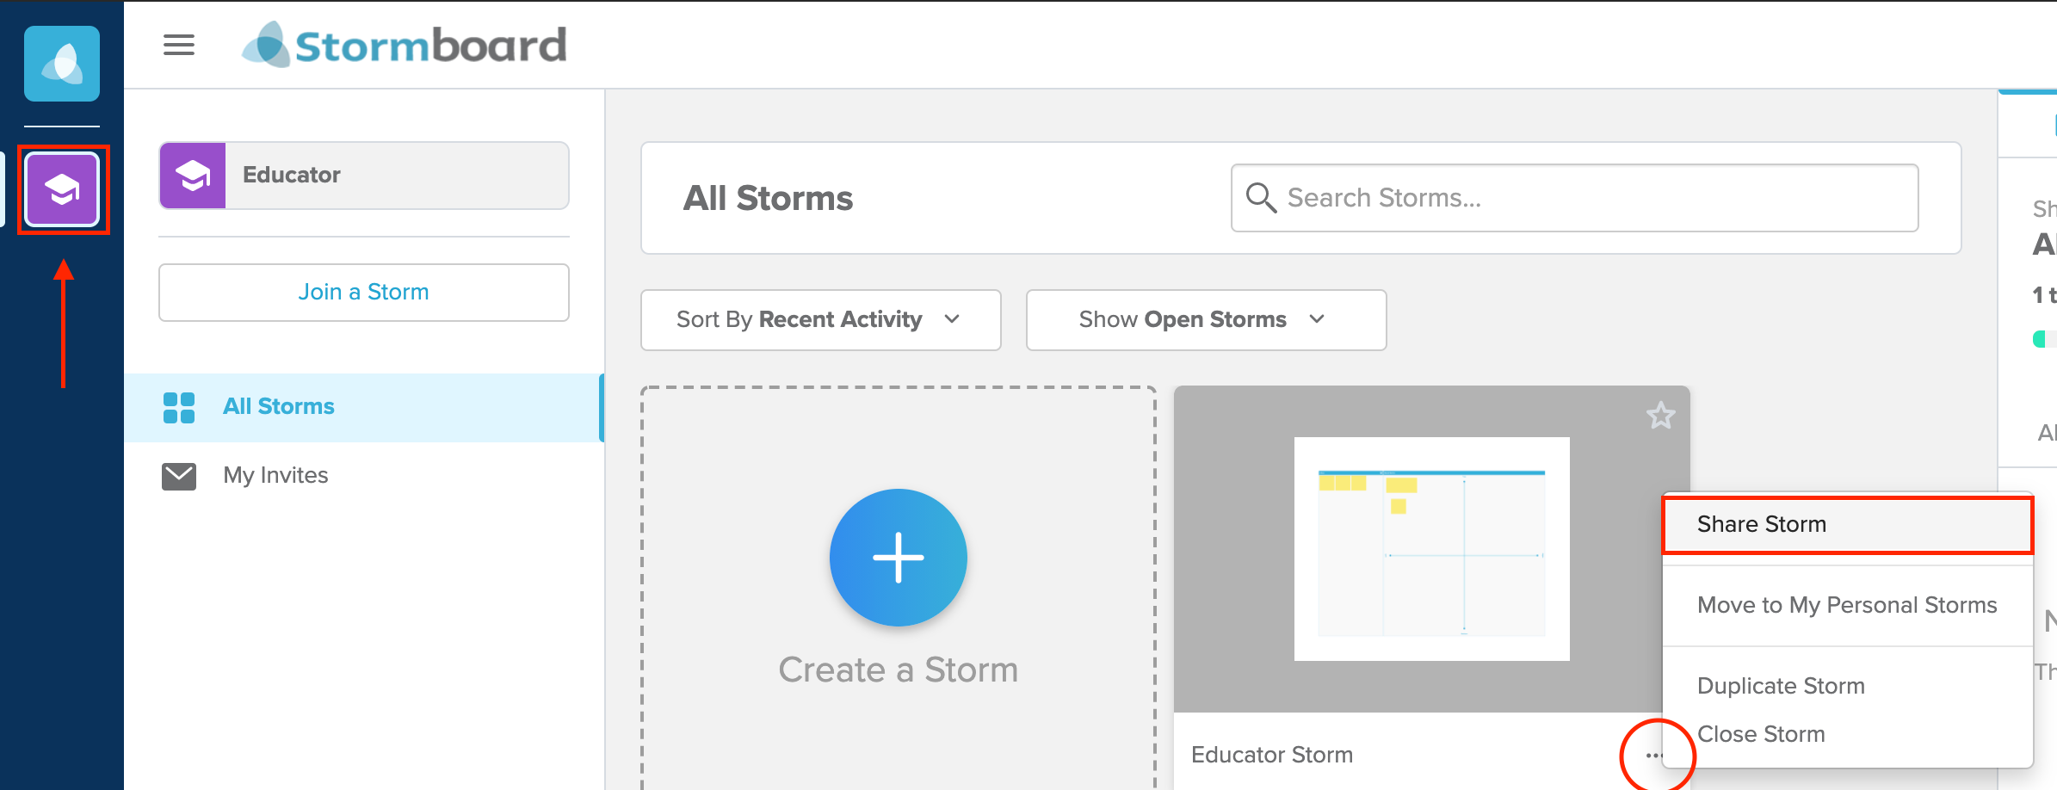Select Close Storm menu entry
Image resolution: width=2057 pixels, height=790 pixels.
[1848, 734]
